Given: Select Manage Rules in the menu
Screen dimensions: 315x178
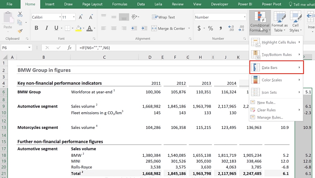Looking at the screenshot, I should tap(270, 117).
